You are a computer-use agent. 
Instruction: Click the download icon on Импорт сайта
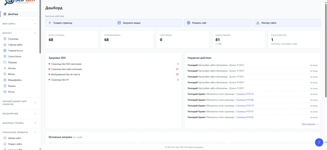pyautogui.click(x=258, y=23)
